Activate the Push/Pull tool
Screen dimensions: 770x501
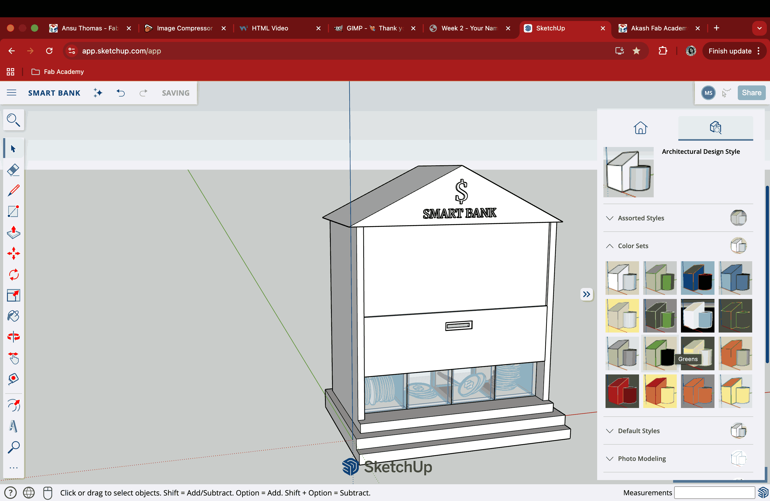[13, 232]
